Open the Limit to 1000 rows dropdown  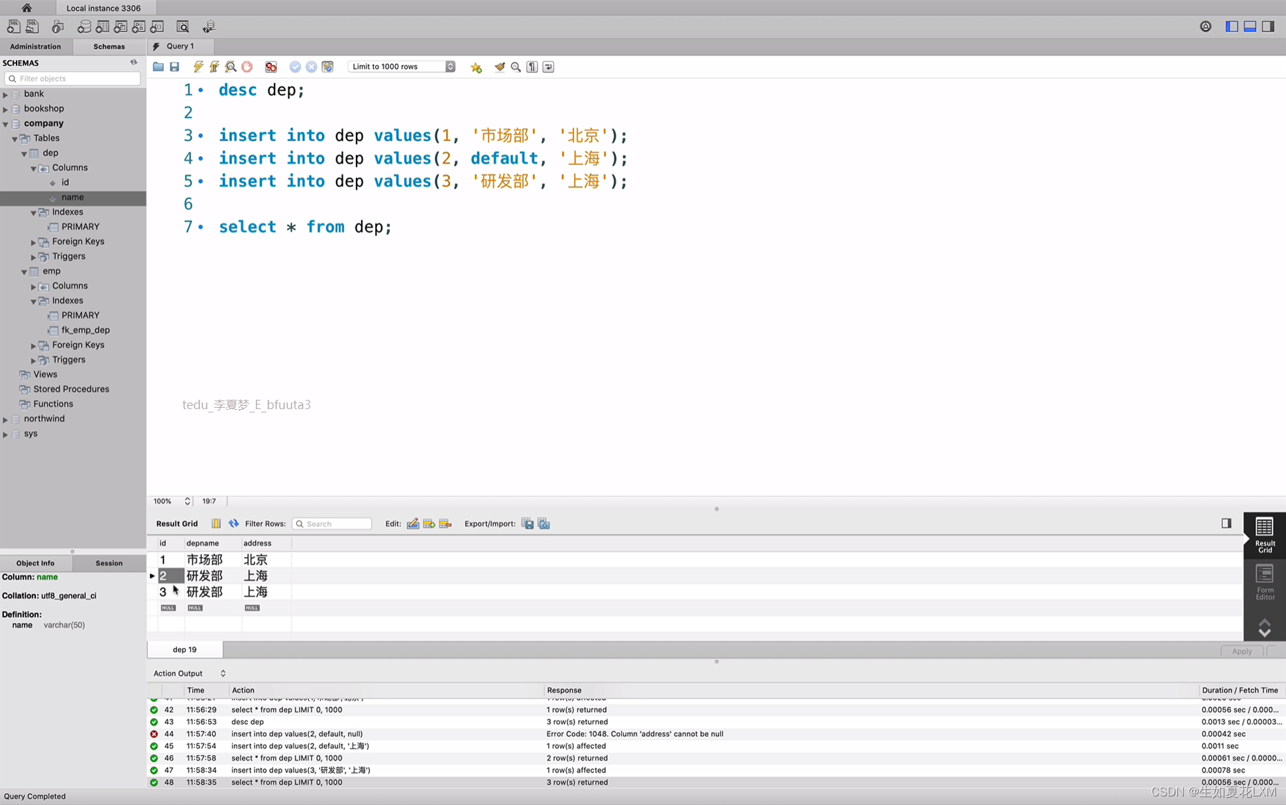point(402,67)
